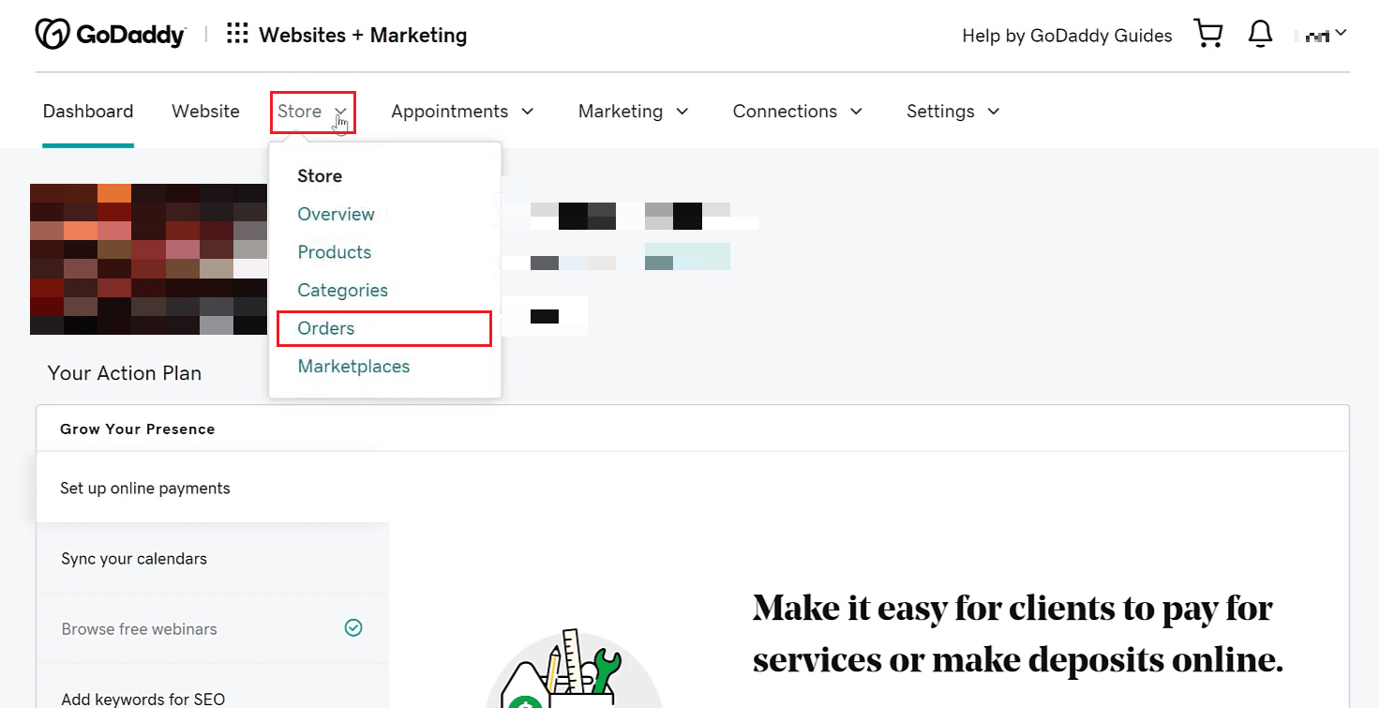Toggle the Store dropdown menu
1379x708 pixels.
313,112
